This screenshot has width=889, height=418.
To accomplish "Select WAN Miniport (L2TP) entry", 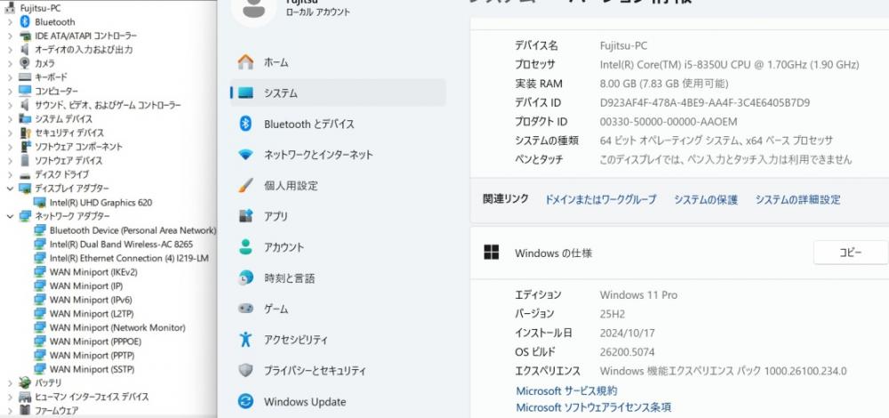I will [92, 314].
